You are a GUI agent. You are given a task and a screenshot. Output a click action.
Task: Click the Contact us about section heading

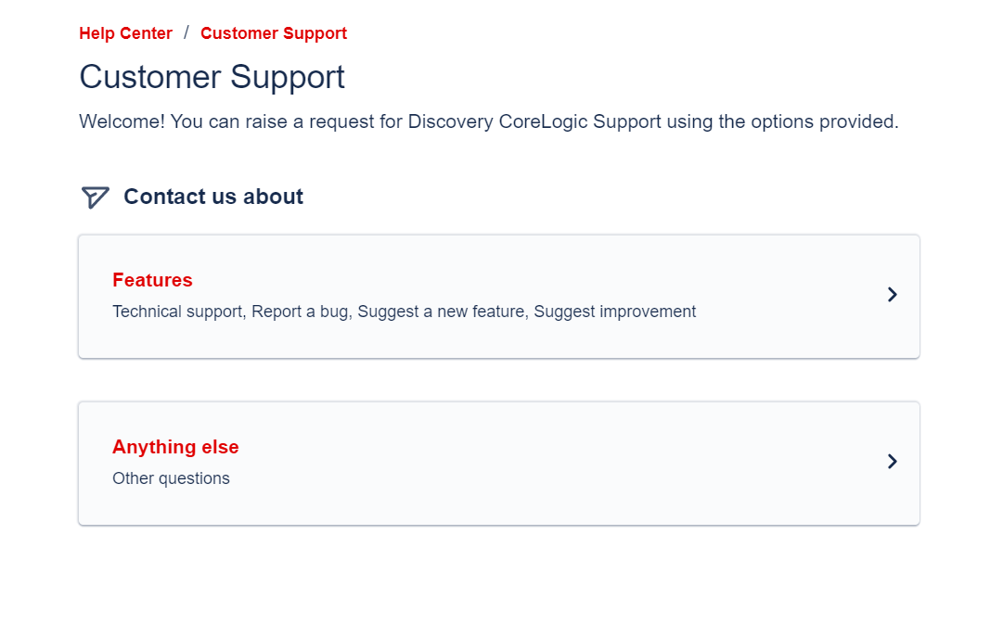pos(213,197)
